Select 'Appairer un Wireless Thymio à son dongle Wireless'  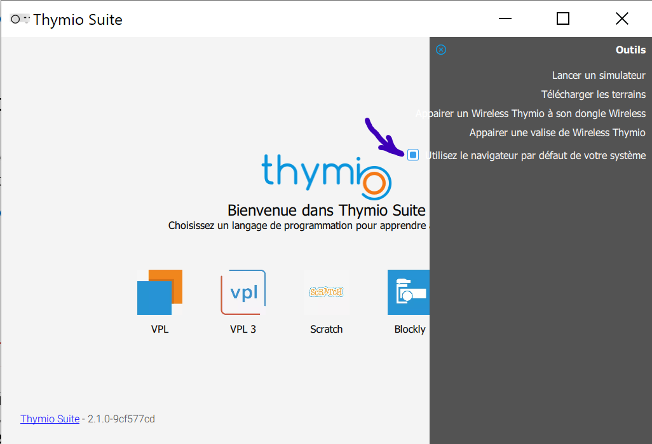coord(531,114)
